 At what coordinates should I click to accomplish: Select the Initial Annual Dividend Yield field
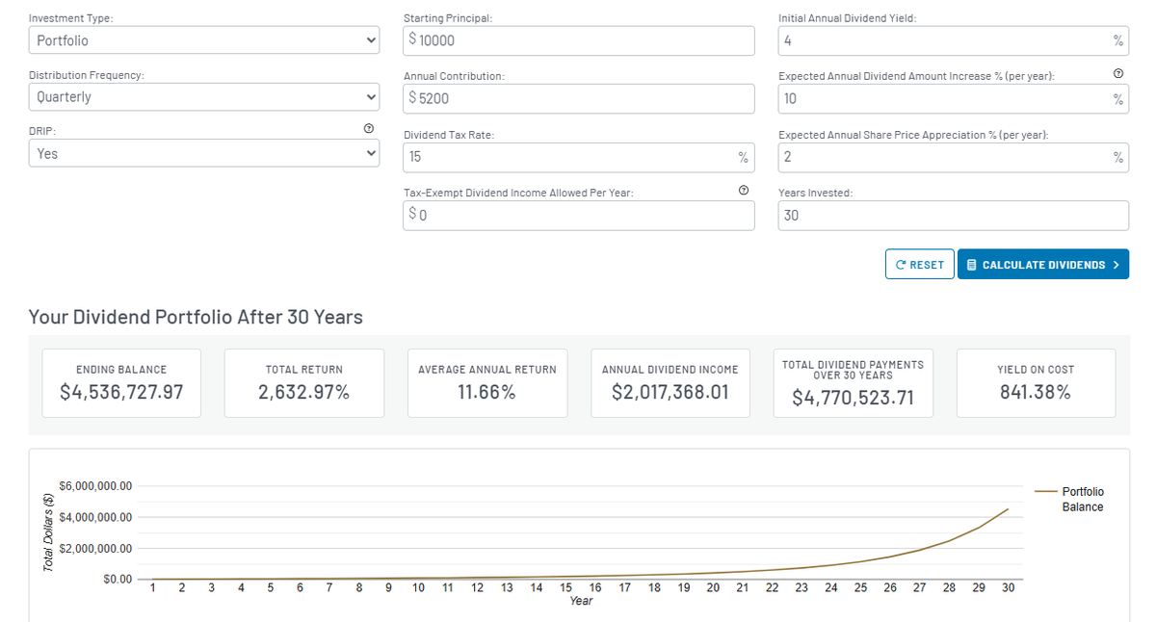coord(953,40)
